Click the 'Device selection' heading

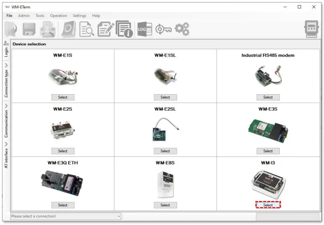29,44
